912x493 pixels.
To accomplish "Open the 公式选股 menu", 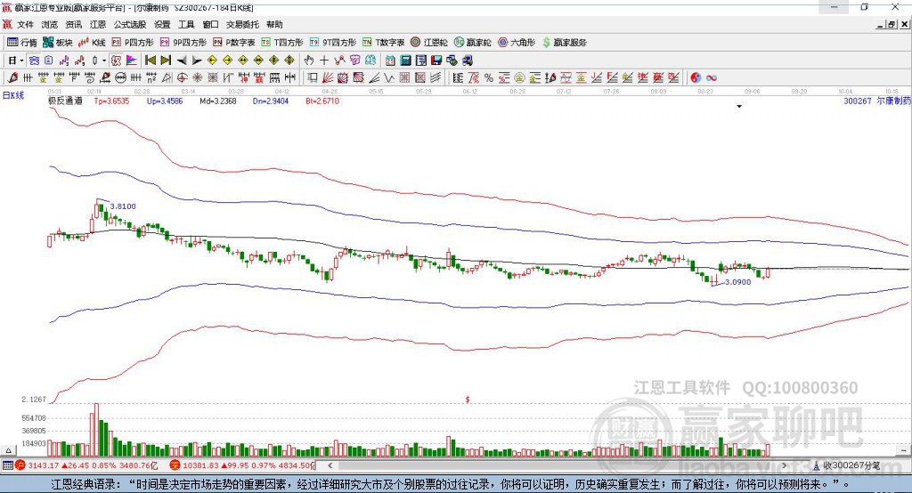I will 130,24.
